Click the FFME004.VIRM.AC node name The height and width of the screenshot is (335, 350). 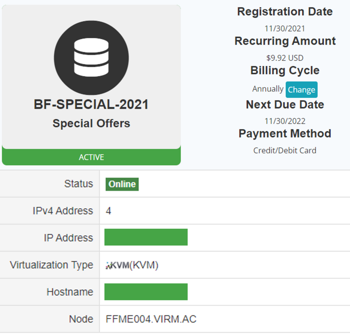[151, 319]
